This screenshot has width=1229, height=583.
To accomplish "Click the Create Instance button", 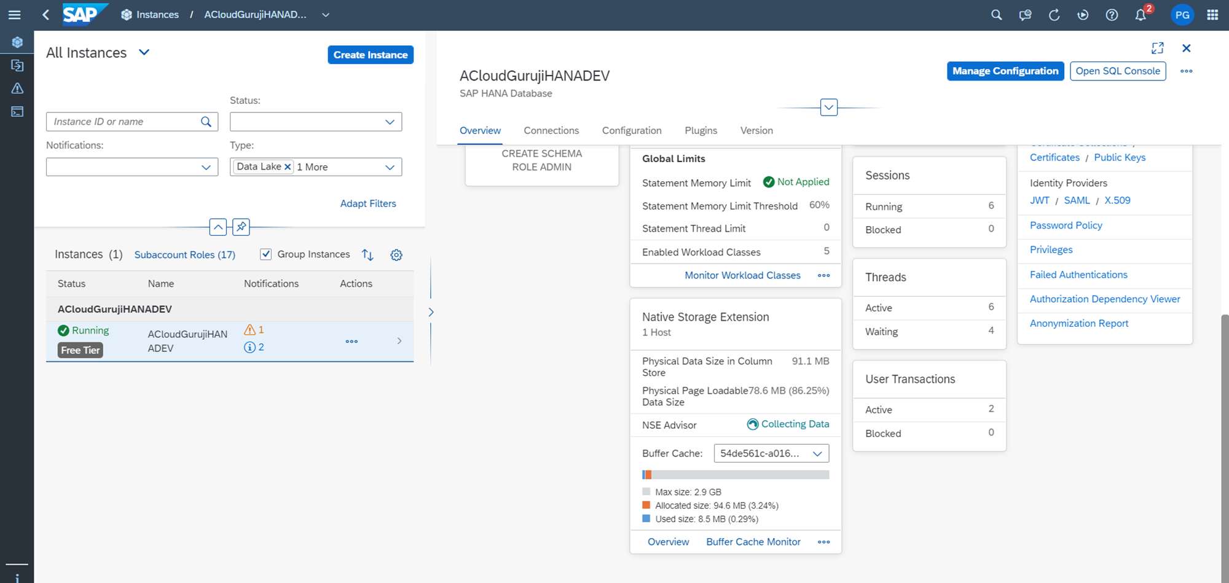I will click(x=370, y=55).
